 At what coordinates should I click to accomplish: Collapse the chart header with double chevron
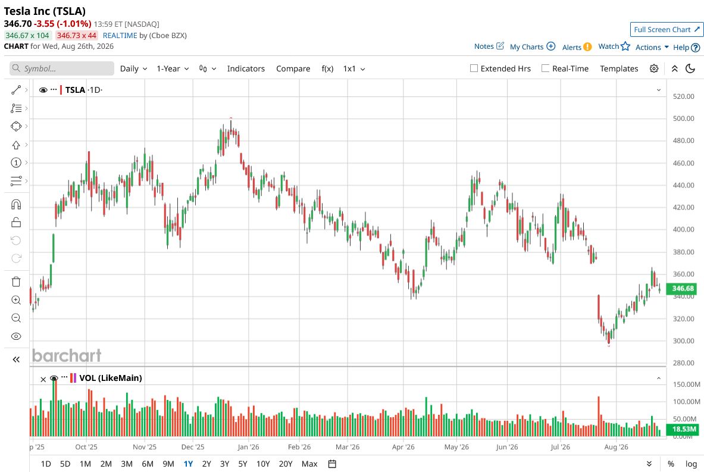(674, 68)
